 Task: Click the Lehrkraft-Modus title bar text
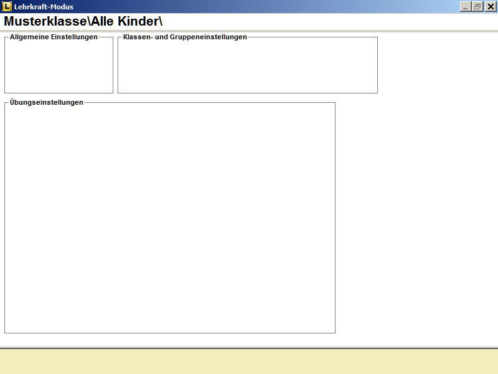[x=44, y=7]
